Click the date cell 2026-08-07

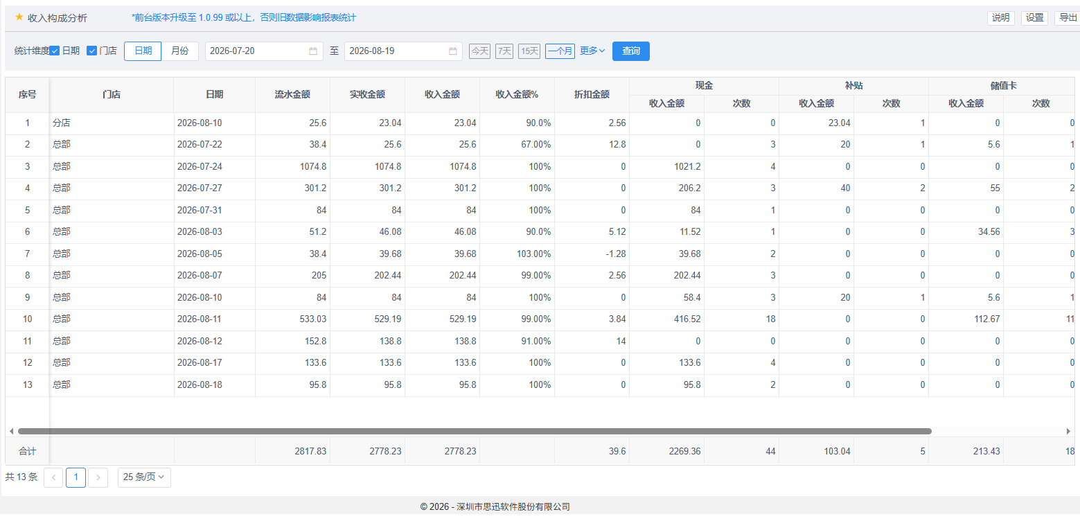(x=215, y=276)
